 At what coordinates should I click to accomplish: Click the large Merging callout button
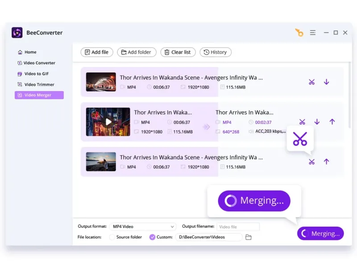(254, 201)
